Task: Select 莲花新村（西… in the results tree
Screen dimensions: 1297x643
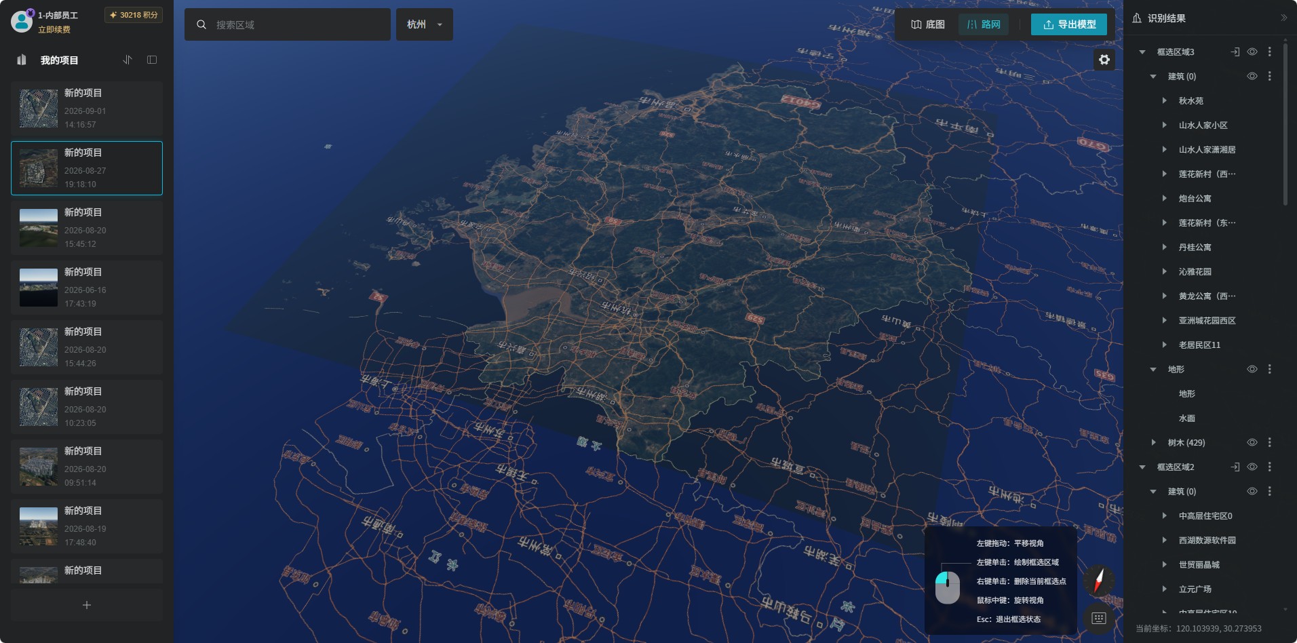Action: [x=1207, y=174]
